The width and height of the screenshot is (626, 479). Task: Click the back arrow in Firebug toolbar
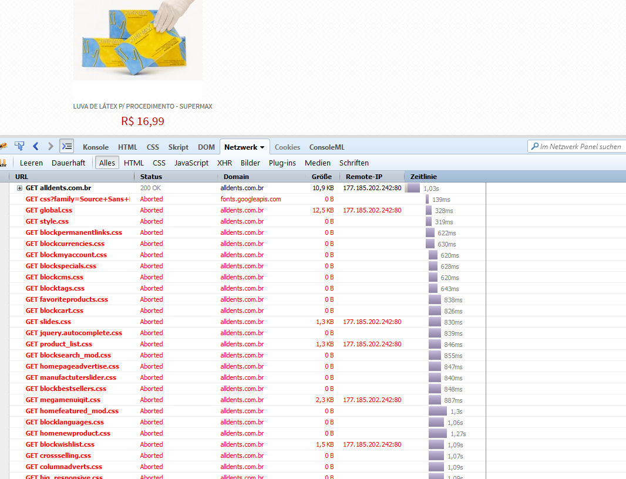(x=36, y=146)
